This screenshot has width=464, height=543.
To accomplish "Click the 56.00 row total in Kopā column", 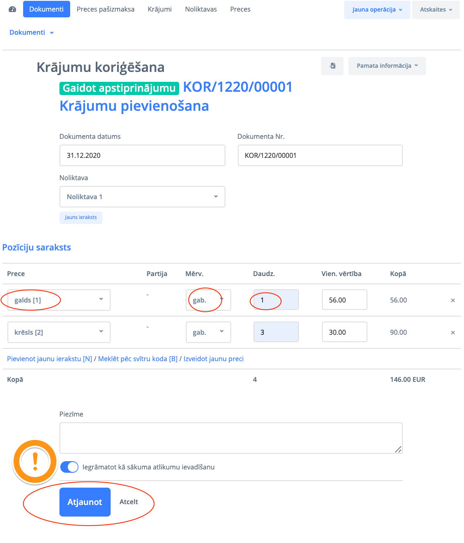I will click(398, 300).
